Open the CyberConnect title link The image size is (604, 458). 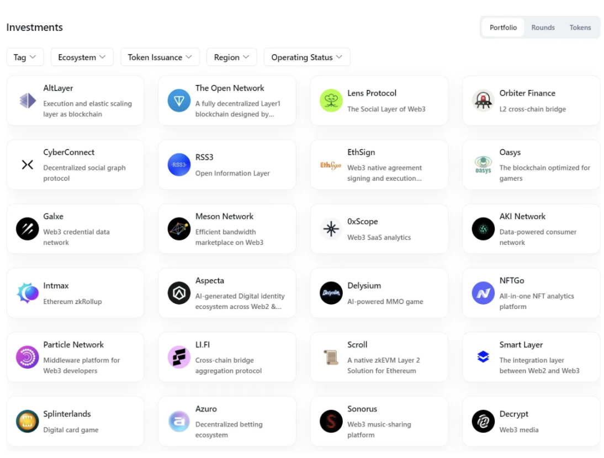pyautogui.click(x=68, y=152)
